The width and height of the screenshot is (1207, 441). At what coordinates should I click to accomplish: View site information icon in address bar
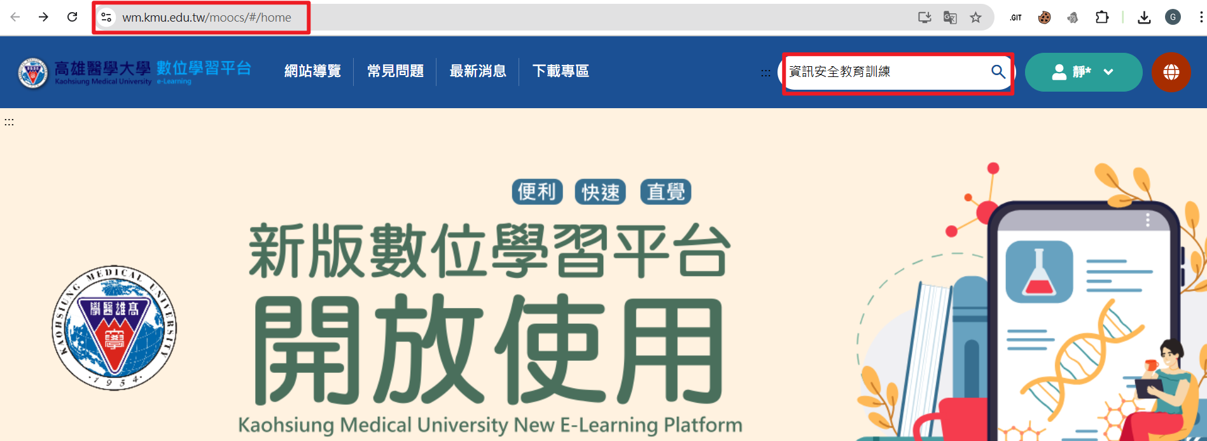(106, 18)
